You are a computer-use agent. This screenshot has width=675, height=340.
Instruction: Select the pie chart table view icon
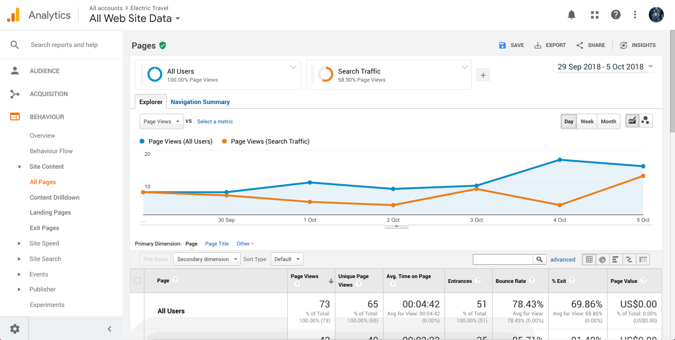[602, 259]
